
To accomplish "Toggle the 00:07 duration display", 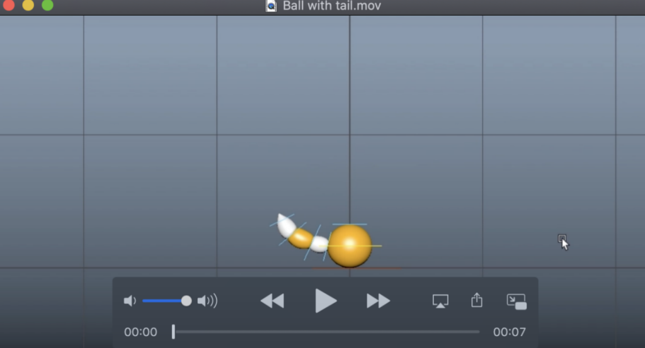I will coord(509,332).
